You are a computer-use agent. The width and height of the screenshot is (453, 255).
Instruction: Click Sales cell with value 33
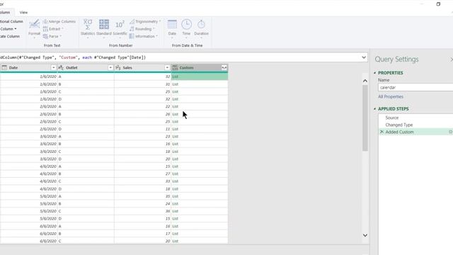(x=142, y=181)
